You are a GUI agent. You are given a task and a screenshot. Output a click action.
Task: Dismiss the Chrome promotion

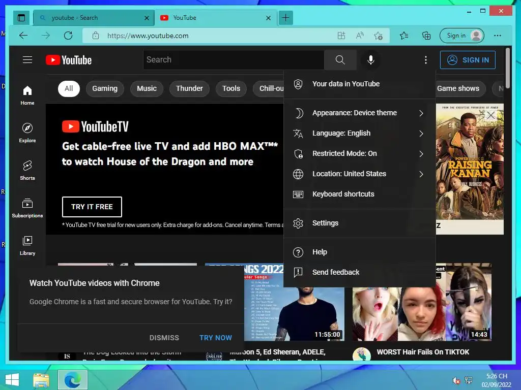tap(164, 338)
